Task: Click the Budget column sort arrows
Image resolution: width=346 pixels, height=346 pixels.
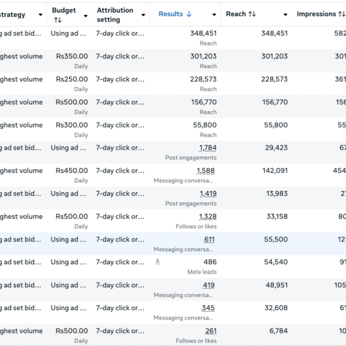Action: tap(58, 20)
